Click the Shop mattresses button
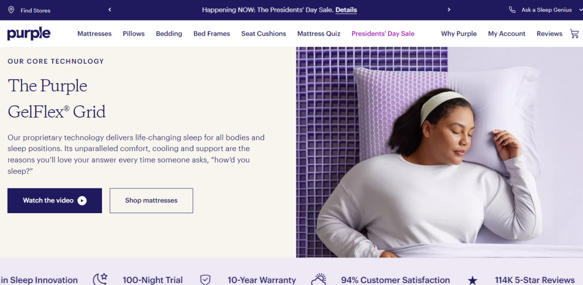The height and width of the screenshot is (285, 583). 151,201
